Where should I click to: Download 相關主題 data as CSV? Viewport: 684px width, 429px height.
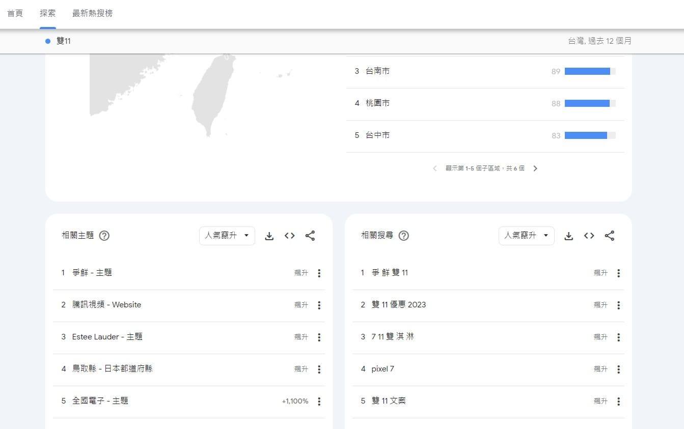pyautogui.click(x=269, y=236)
